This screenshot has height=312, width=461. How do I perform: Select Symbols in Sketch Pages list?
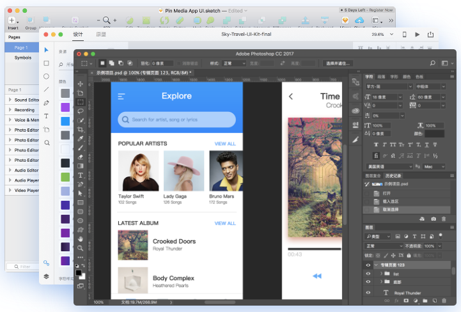(22, 58)
